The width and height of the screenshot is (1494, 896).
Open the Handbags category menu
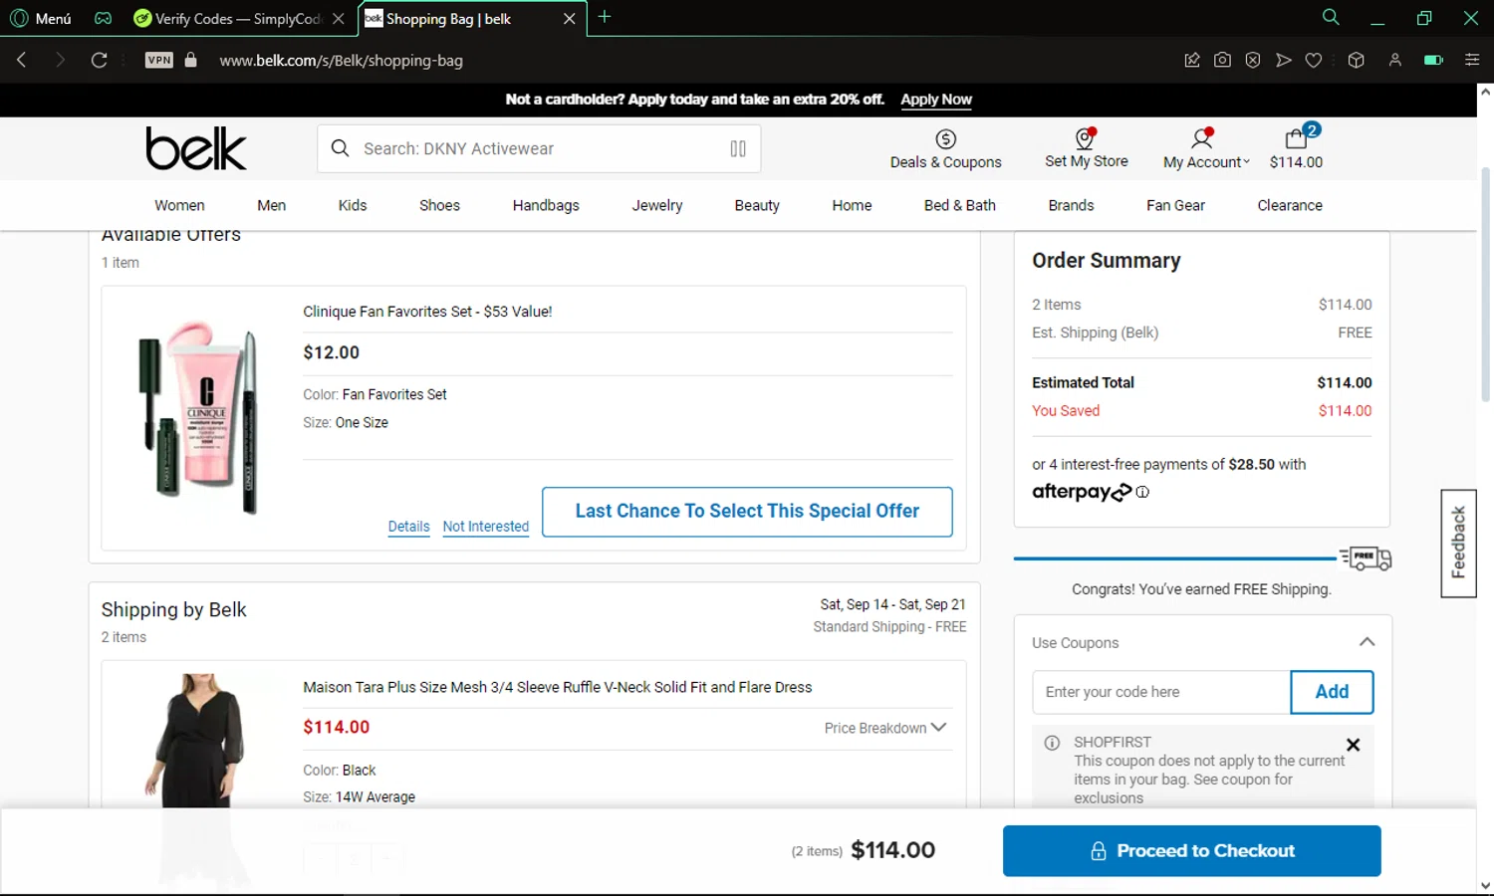546,205
